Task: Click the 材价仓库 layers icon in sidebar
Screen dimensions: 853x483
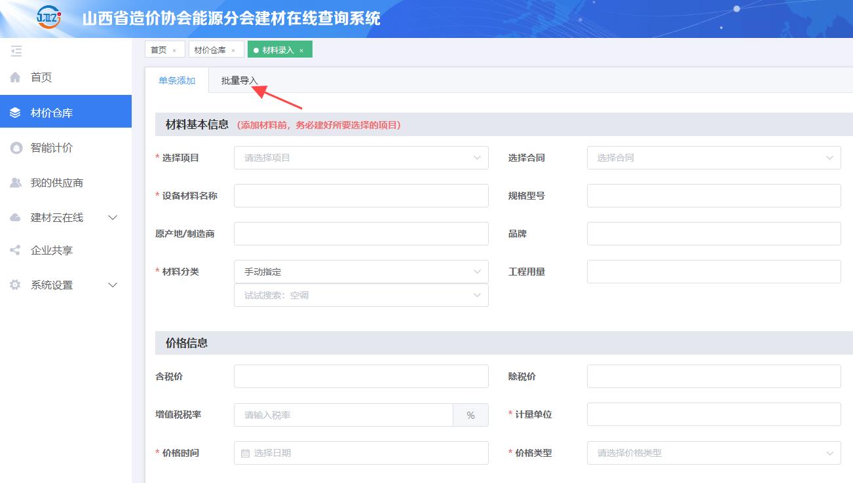Action: click(x=16, y=113)
